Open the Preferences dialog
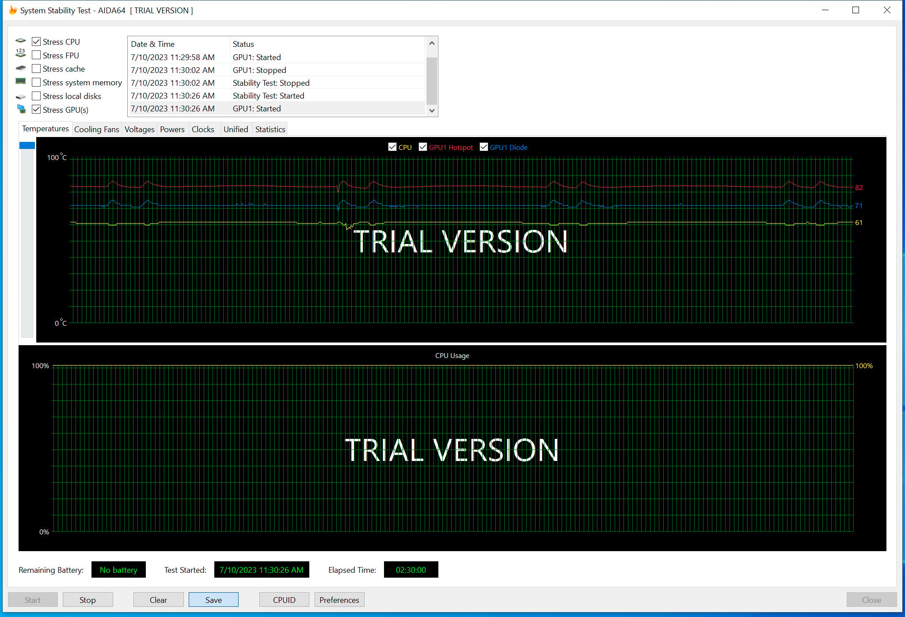The image size is (905, 617). (339, 600)
